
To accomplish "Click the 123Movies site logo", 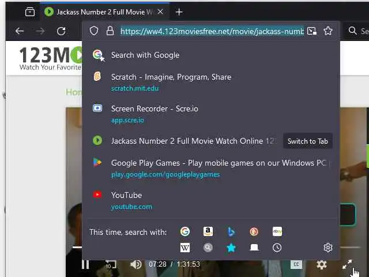I will [x=51, y=58].
